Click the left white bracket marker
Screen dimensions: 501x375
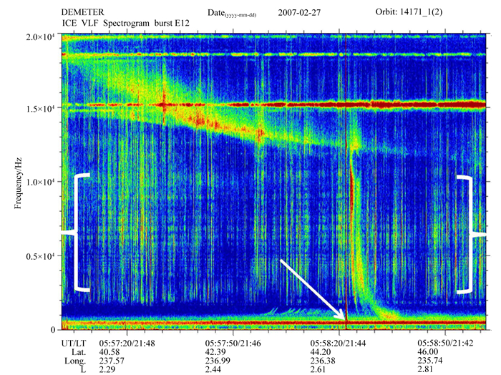click(80, 233)
